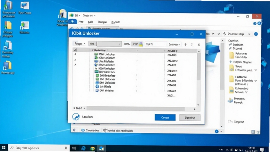
Task: Select the '2MA0 12' value in list
Action: click(172, 61)
